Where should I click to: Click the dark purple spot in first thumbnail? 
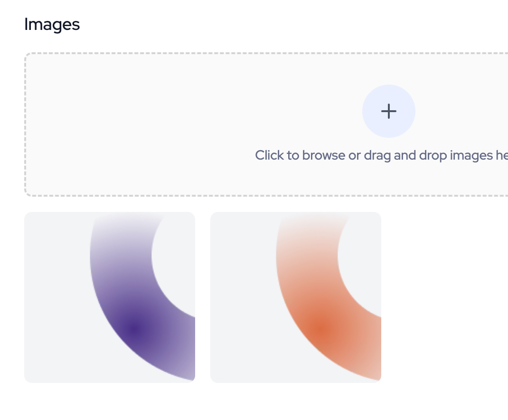pyautogui.click(x=136, y=328)
